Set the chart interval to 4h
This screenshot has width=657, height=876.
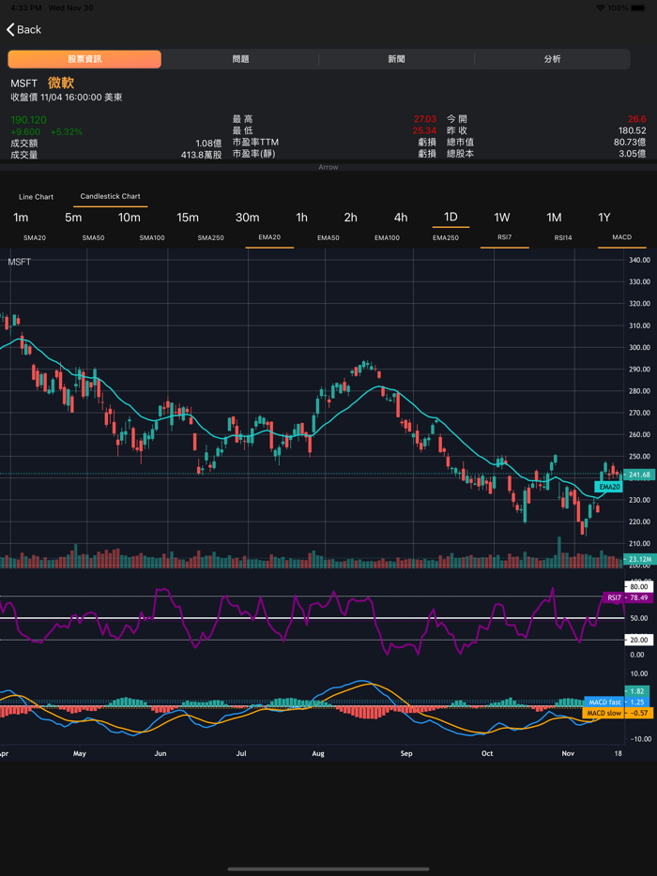point(401,218)
